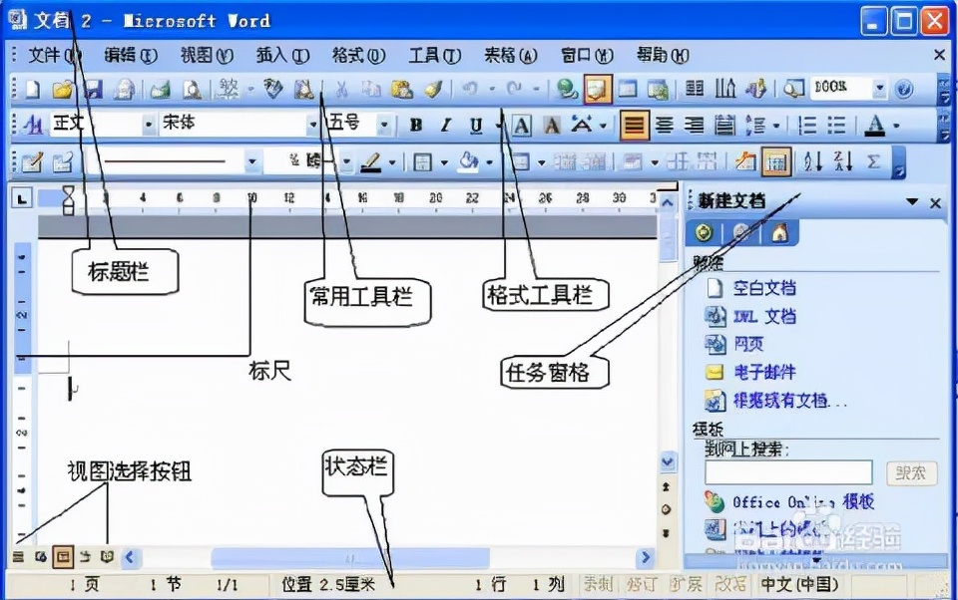Select the Draw Table pencil tool
This screenshot has height=600, width=958.
(x=32, y=161)
